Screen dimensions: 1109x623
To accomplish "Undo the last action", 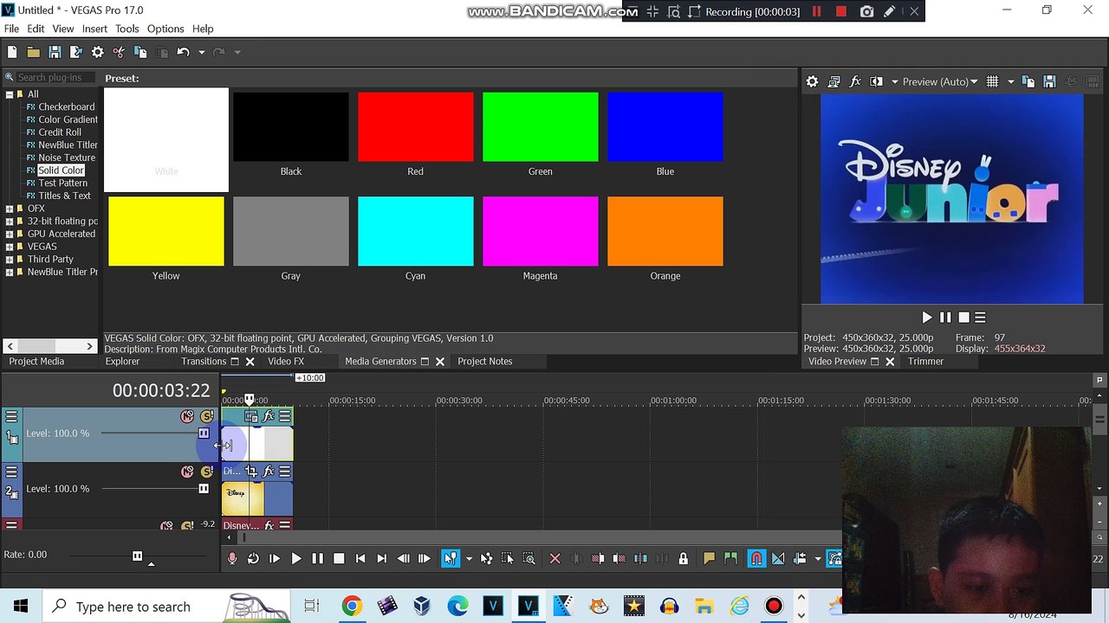I will (x=183, y=52).
